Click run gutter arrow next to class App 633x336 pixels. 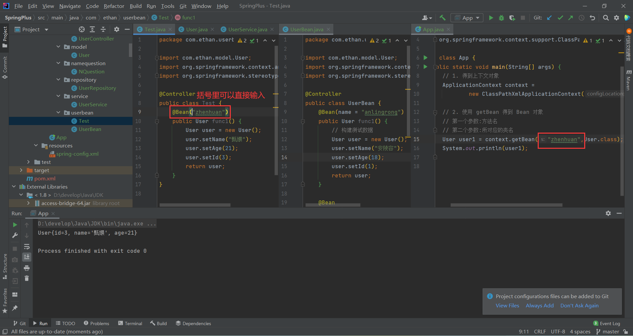(426, 58)
